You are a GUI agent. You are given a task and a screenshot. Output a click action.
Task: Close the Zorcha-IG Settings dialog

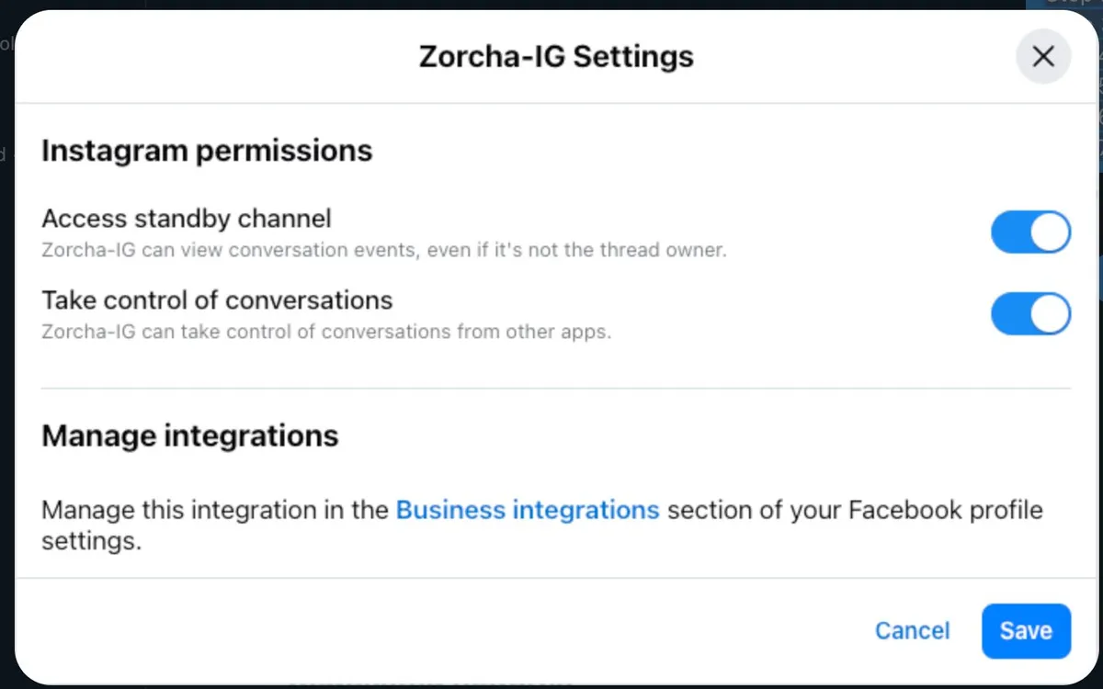pyautogui.click(x=1043, y=57)
